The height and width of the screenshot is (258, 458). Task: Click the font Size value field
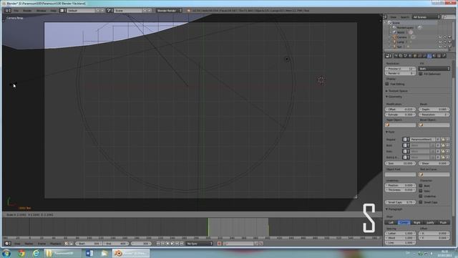coord(400,163)
